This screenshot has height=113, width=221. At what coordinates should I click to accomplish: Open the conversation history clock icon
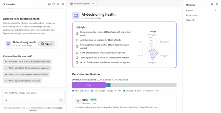coord(54,4)
